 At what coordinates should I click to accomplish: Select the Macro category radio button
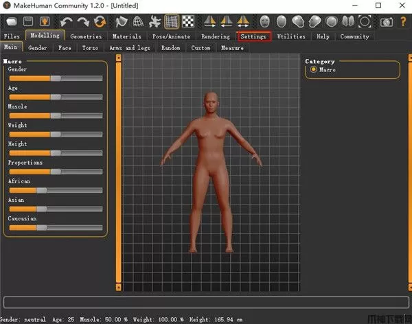(x=314, y=69)
